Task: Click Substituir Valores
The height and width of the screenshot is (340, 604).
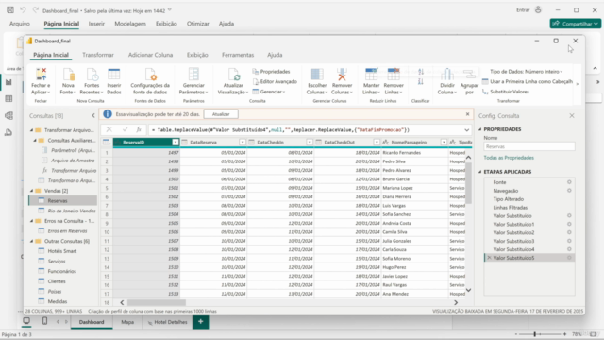Action: pyautogui.click(x=506, y=92)
